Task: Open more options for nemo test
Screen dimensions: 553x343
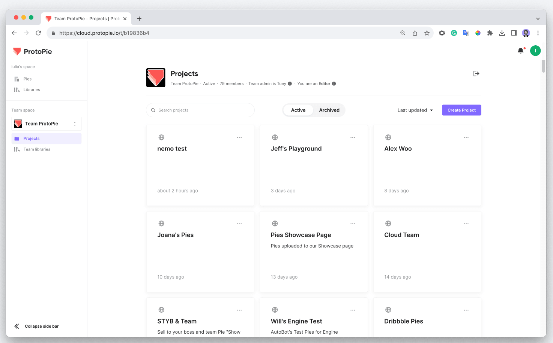Action: (239, 138)
